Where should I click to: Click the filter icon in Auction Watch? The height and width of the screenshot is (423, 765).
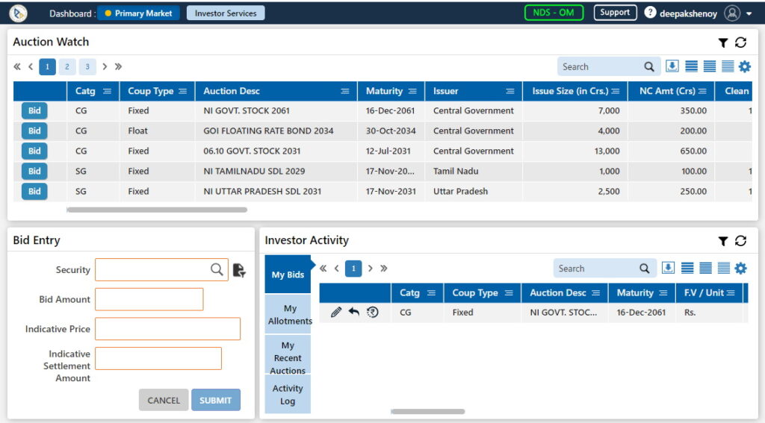tap(722, 43)
